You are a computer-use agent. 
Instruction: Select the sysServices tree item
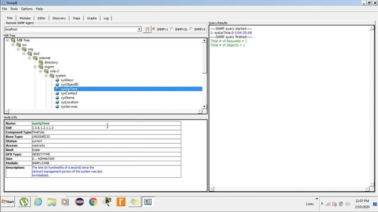pyautogui.click(x=69, y=107)
